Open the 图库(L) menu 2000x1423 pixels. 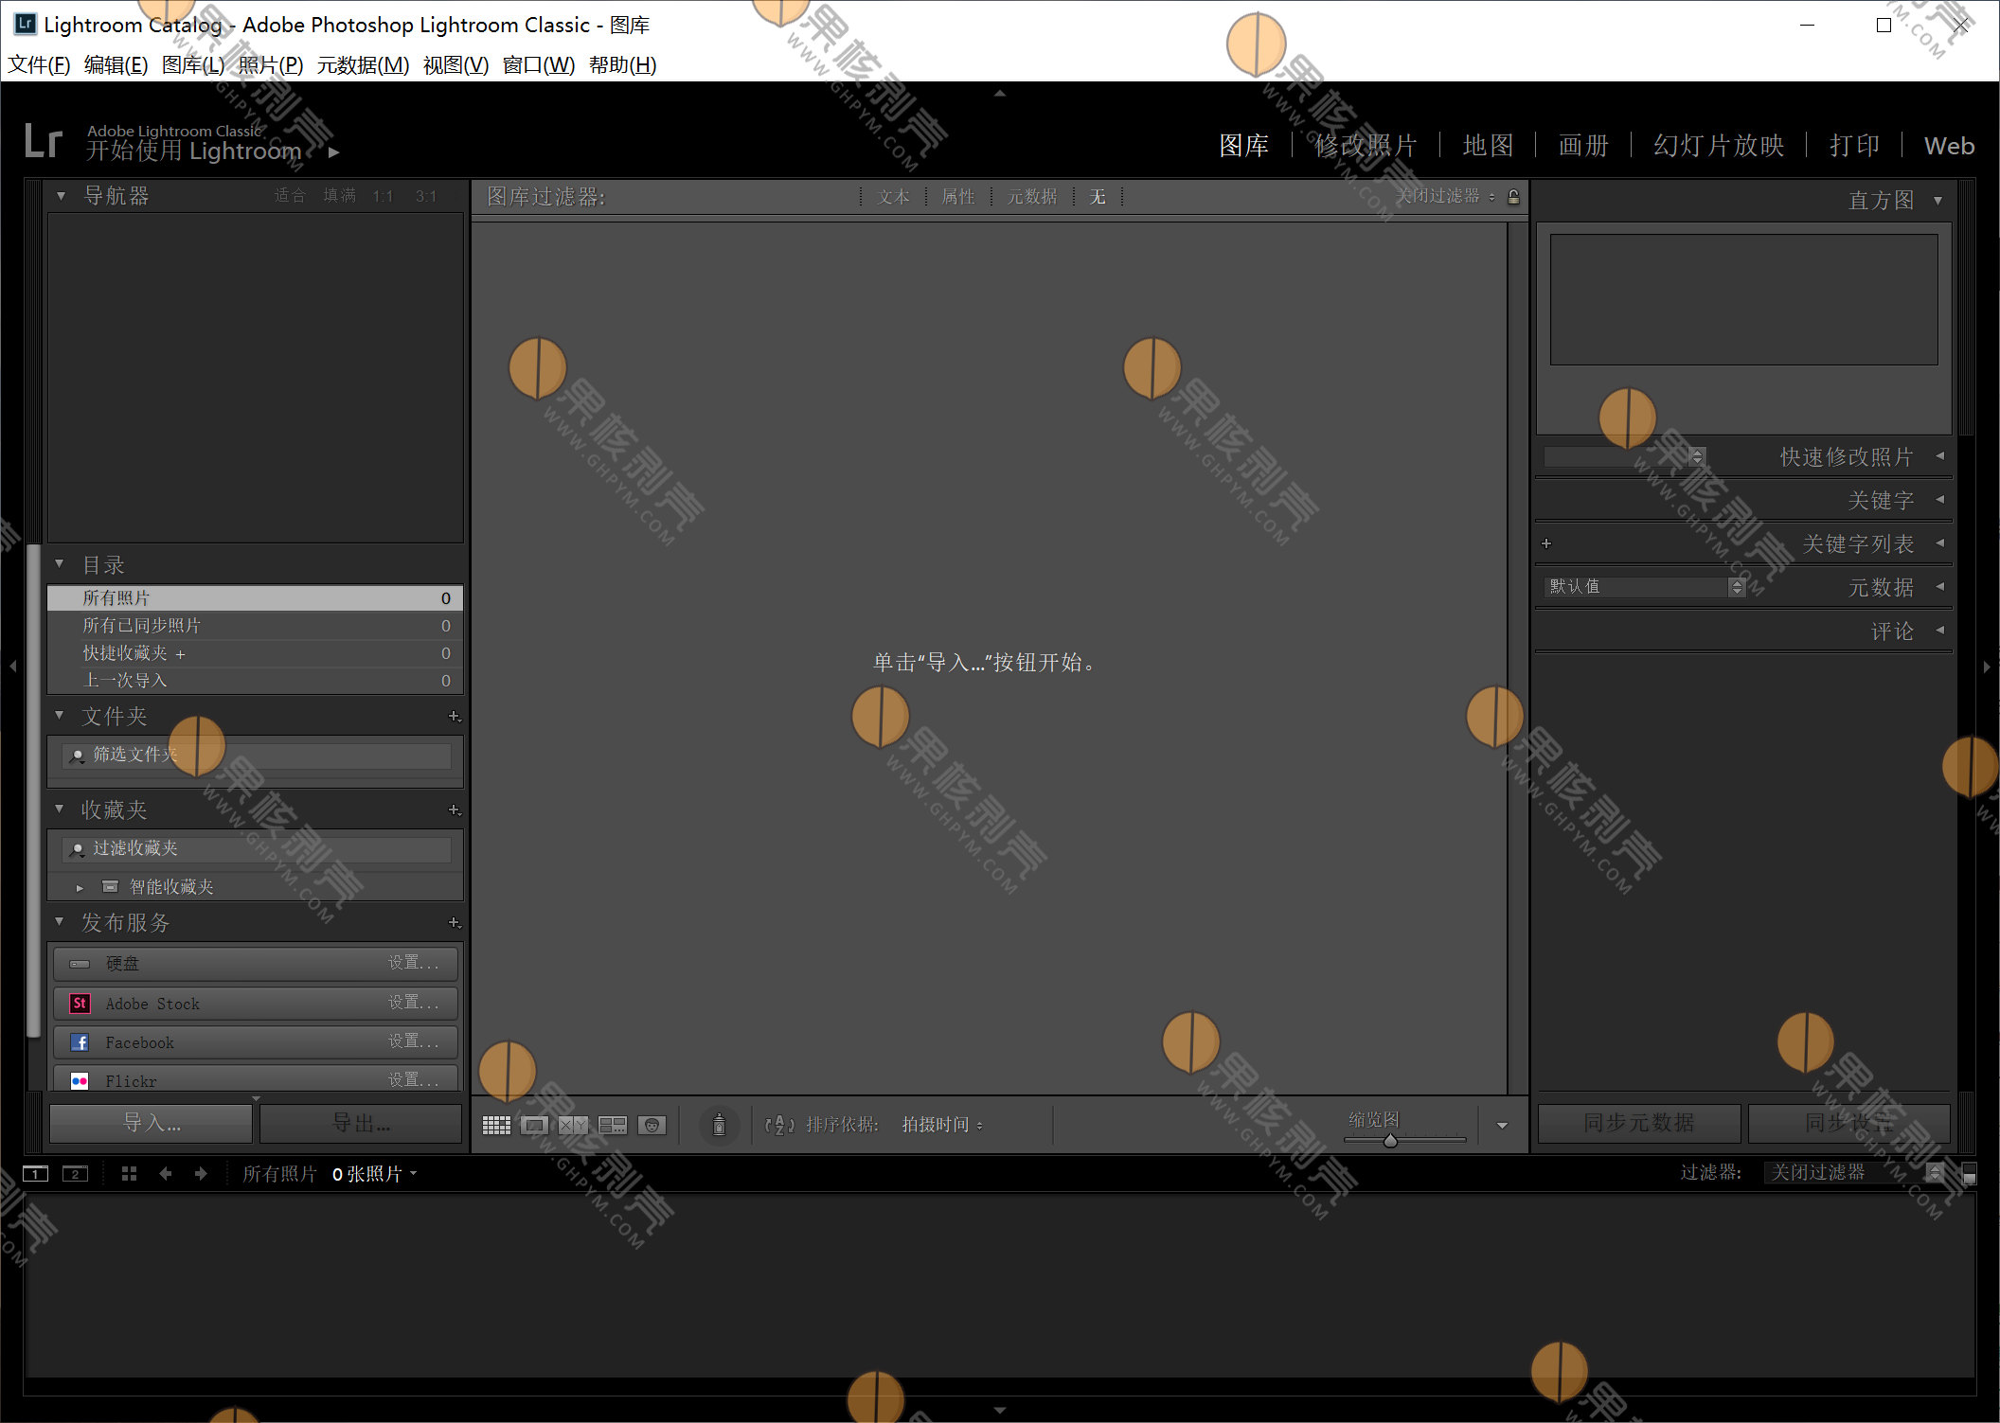(193, 64)
